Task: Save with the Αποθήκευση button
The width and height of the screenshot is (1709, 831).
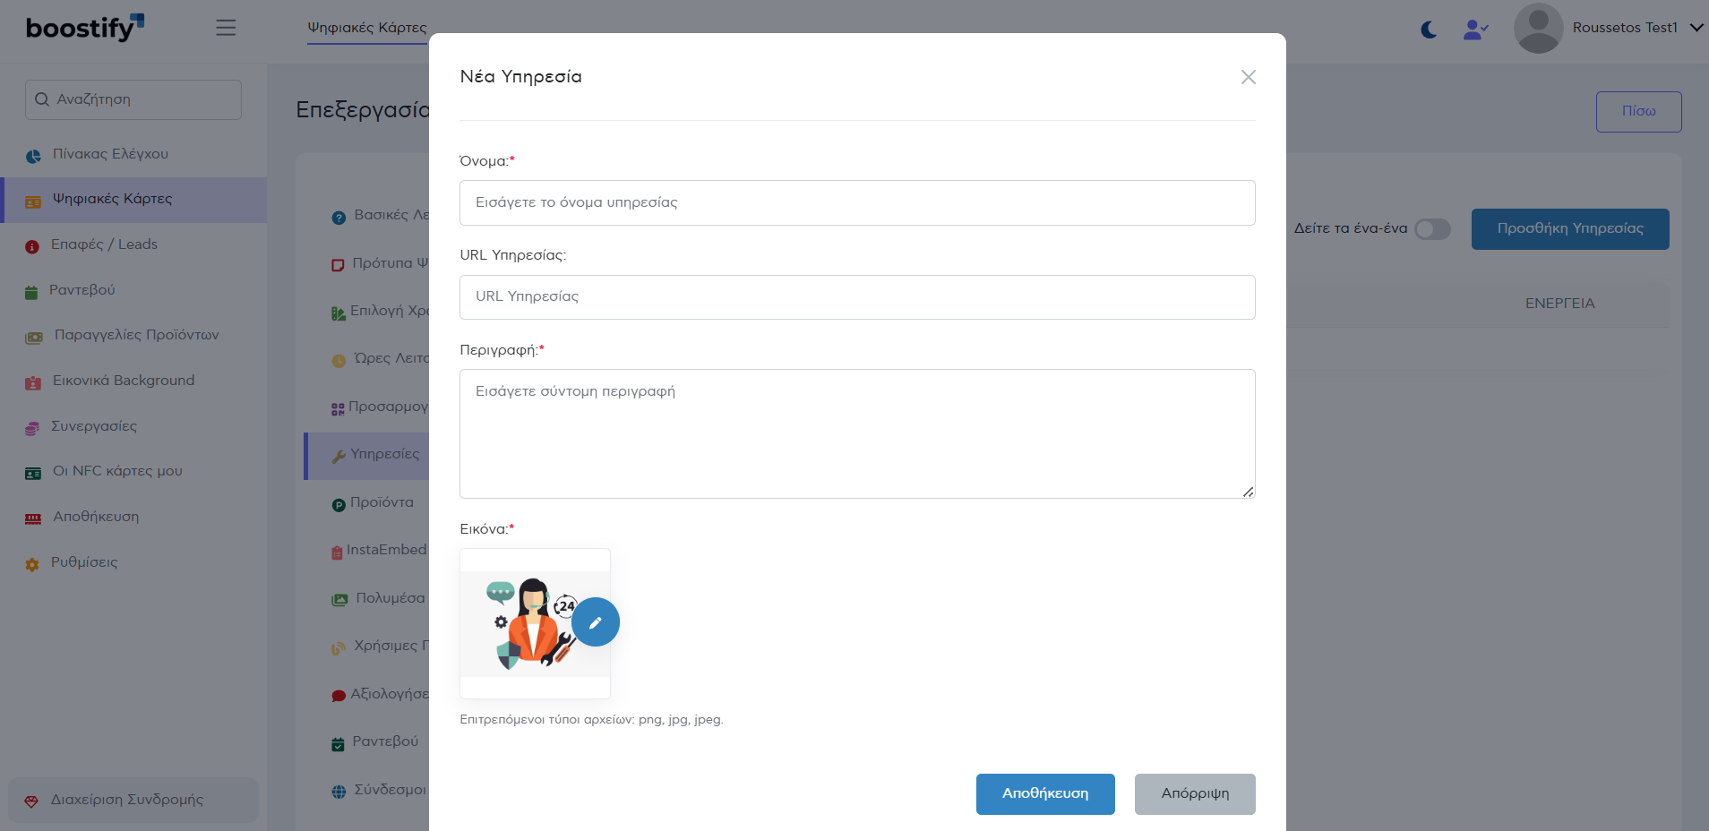Action: (x=1044, y=794)
